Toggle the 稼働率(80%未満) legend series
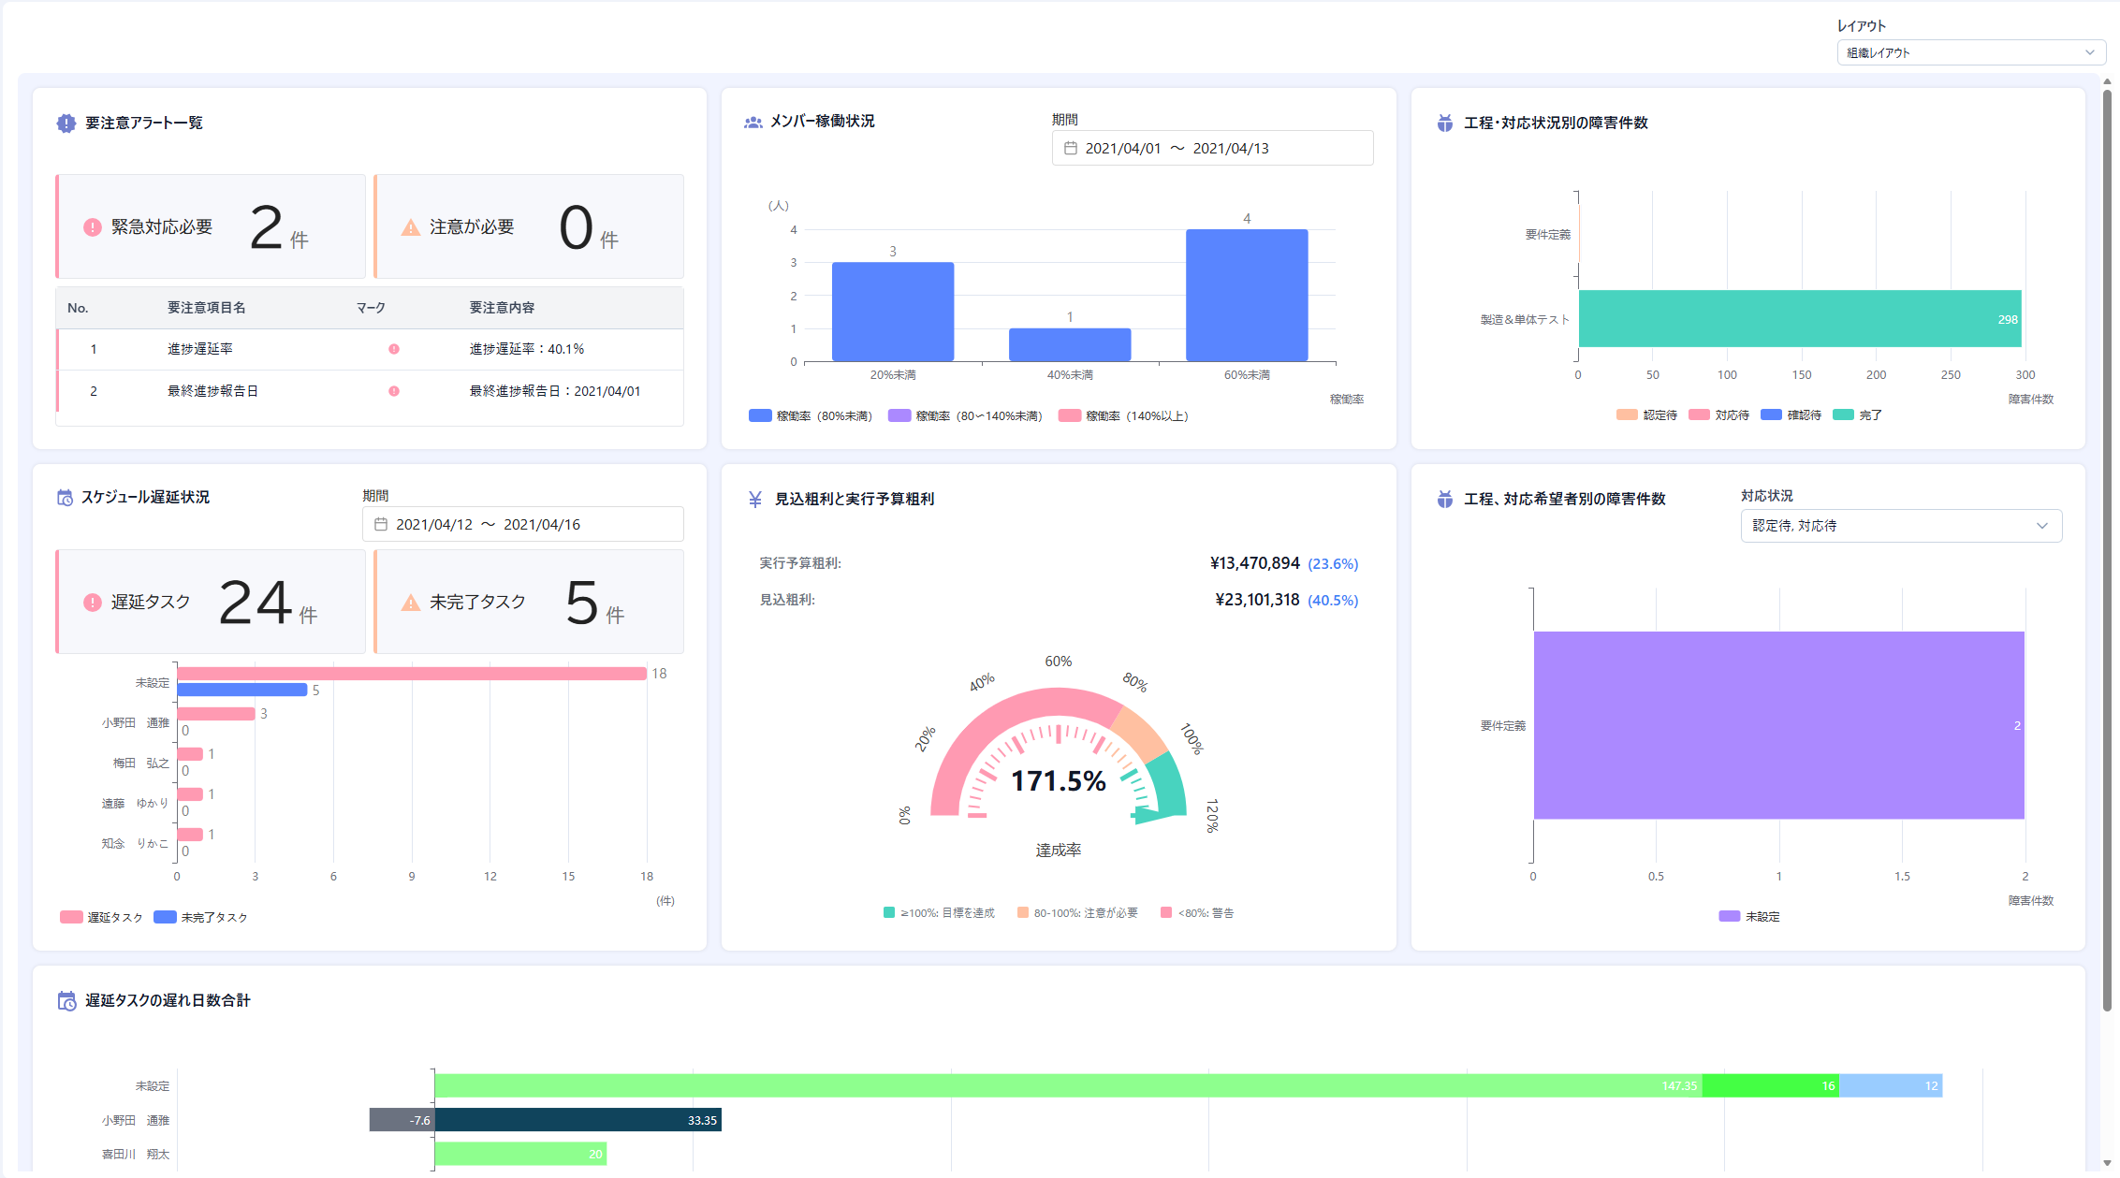 811,416
